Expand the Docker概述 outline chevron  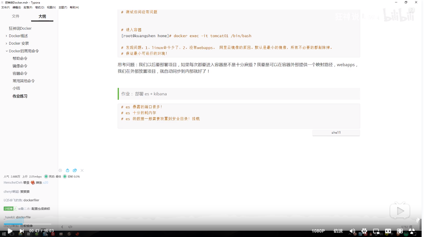7,36
